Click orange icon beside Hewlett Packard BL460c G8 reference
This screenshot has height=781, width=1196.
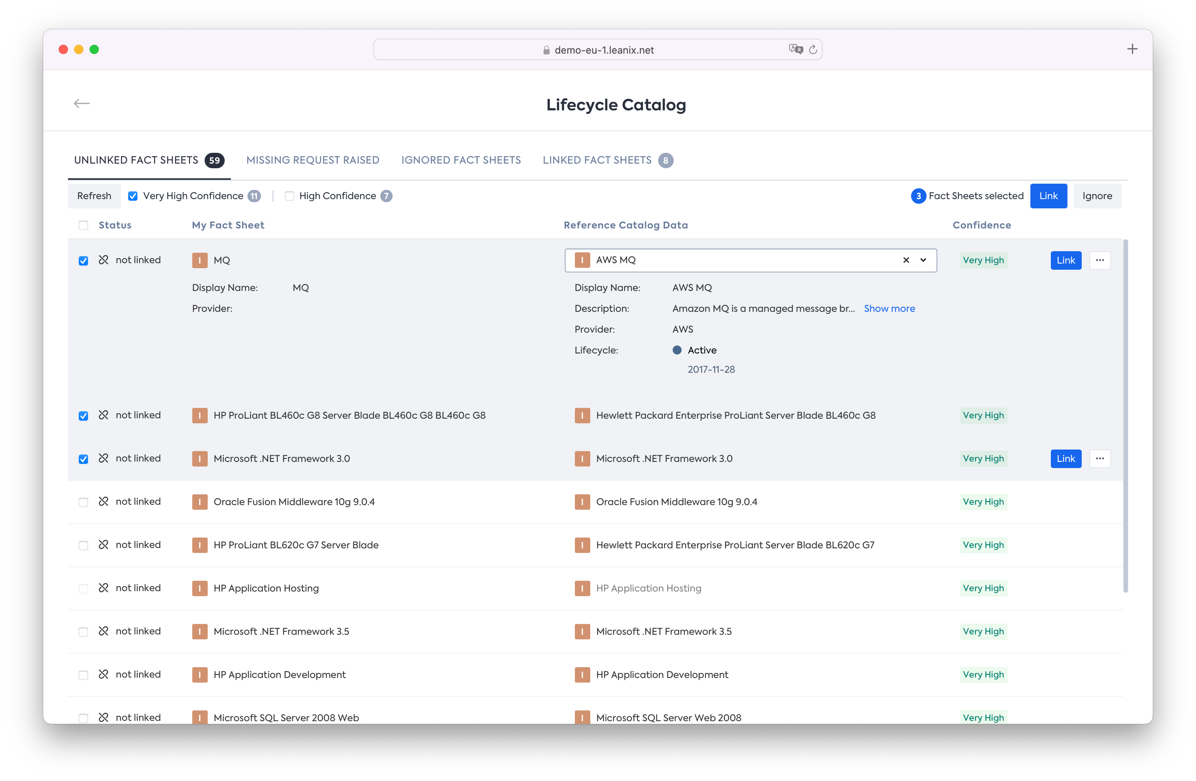coord(582,415)
